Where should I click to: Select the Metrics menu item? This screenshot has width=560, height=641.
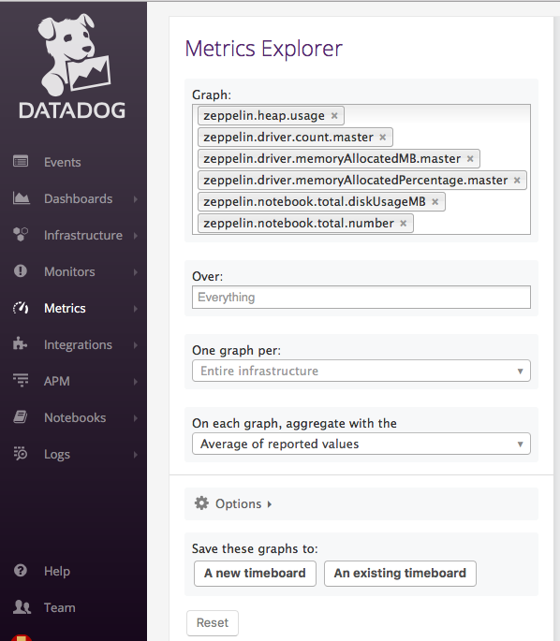65,308
